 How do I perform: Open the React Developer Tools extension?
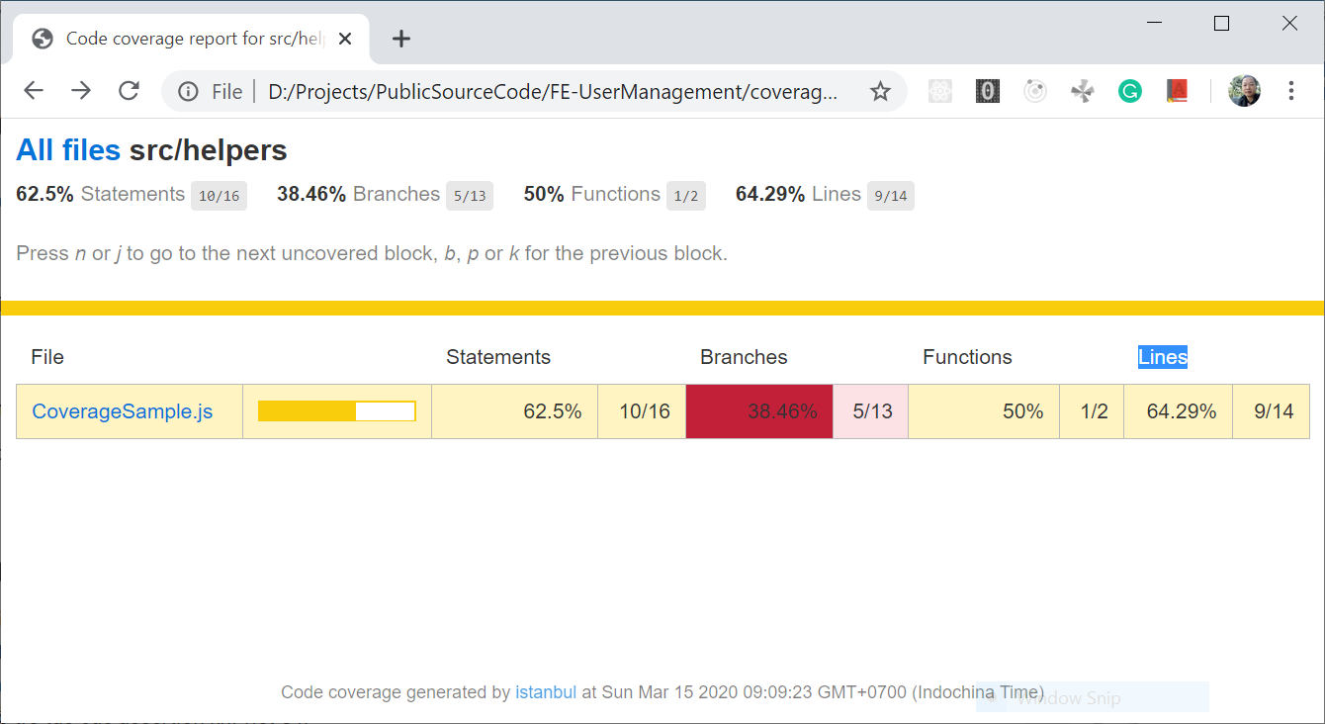(939, 90)
